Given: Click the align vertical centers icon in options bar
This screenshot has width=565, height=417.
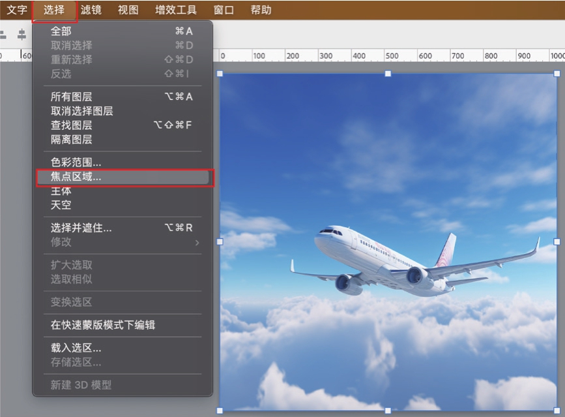Looking at the screenshot, I should 22,35.
